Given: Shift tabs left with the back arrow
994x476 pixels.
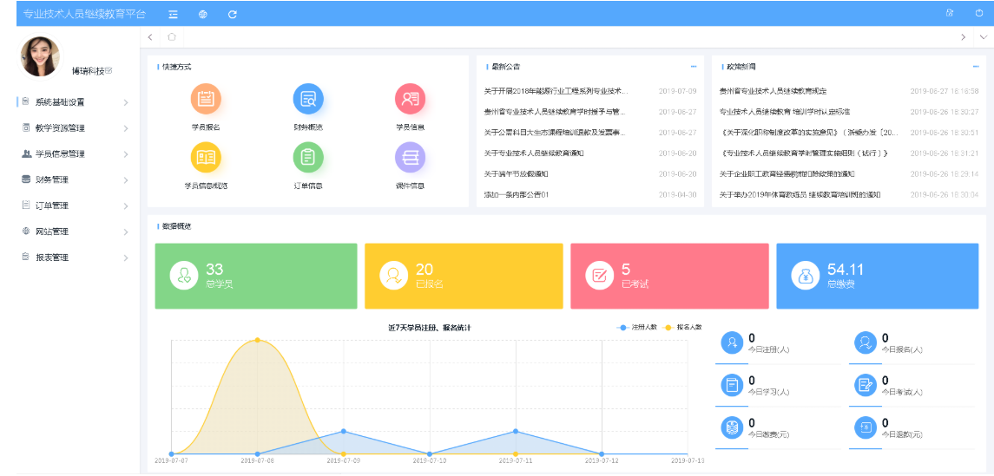Looking at the screenshot, I should click(x=150, y=36).
